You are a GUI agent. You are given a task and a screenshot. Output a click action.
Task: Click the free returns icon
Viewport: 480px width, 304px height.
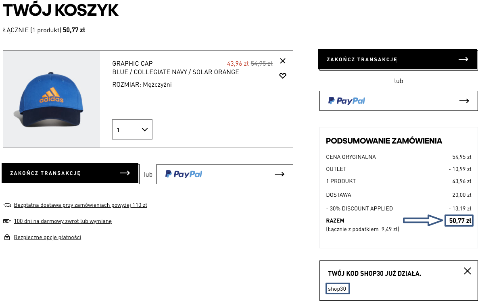click(7, 221)
